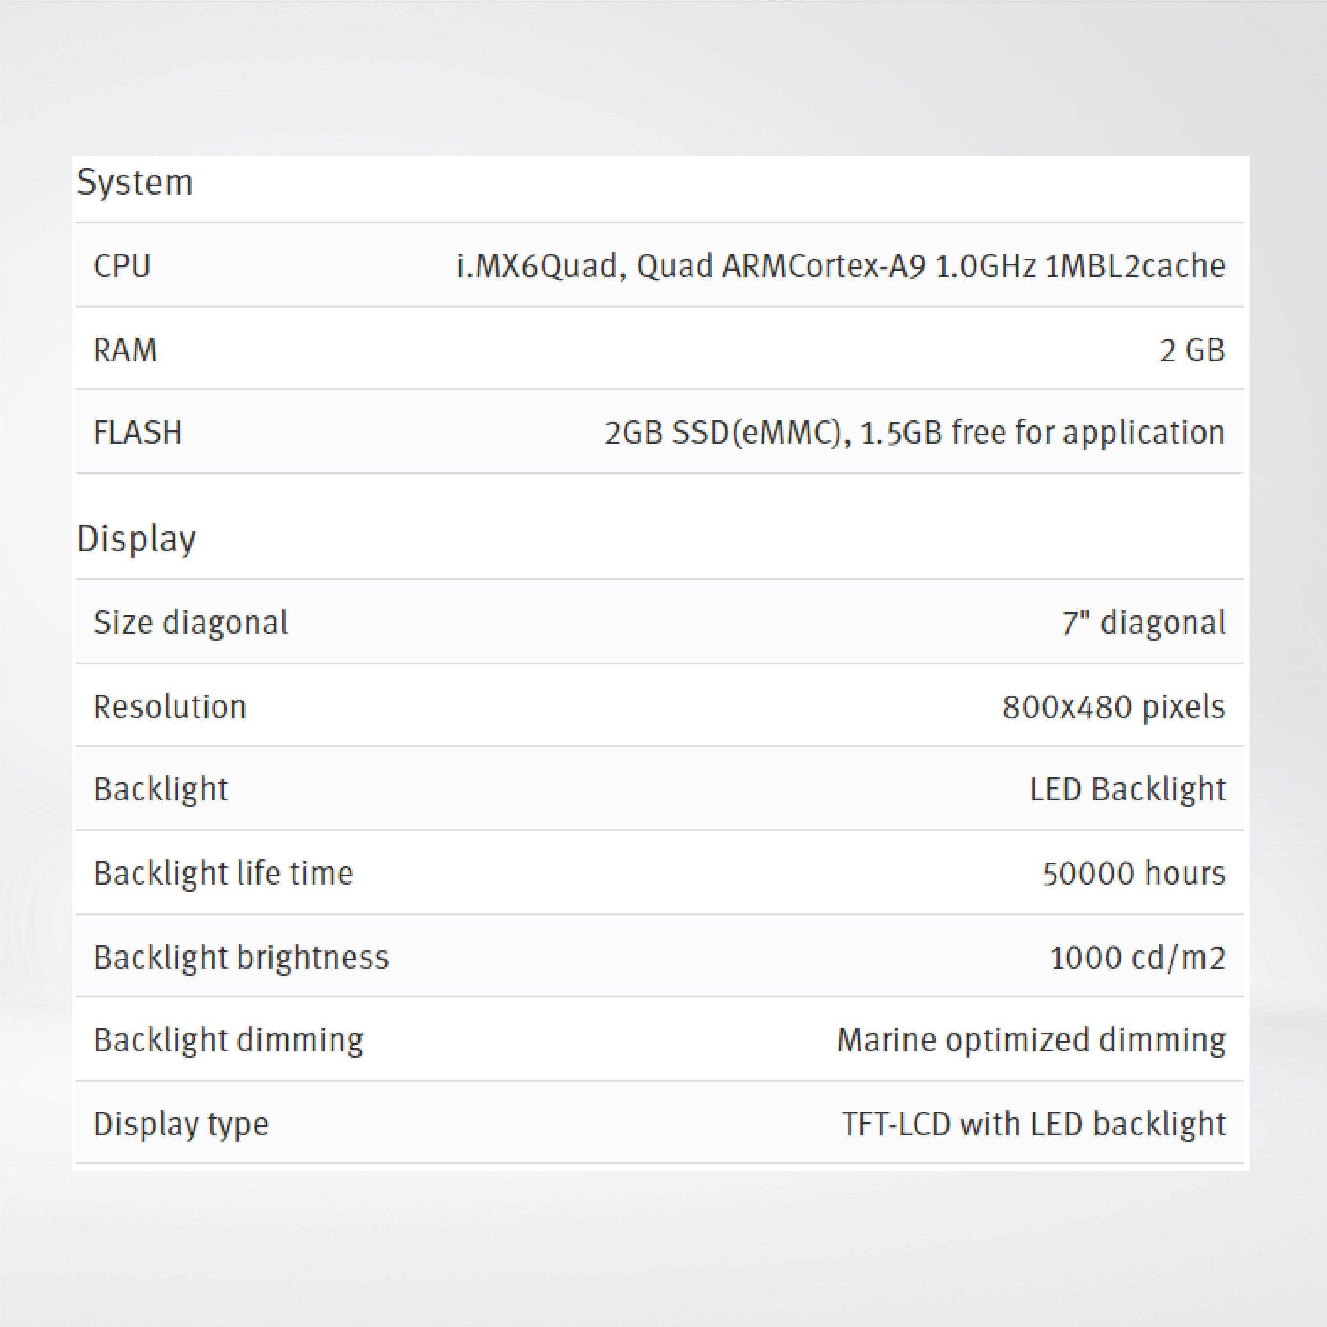
Task: Click the Display section heading
Action: pyautogui.click(x=136, y=539)
